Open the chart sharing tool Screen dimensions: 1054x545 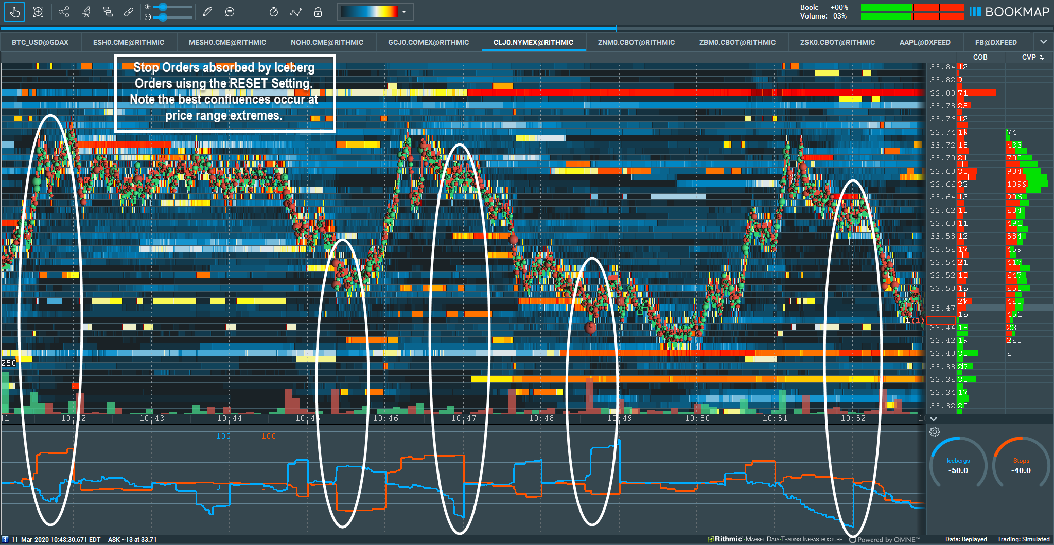click(x=64, y=11)
